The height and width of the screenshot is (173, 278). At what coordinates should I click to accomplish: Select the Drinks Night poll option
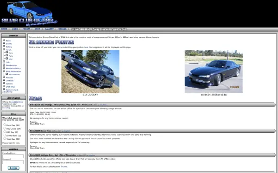5,135
